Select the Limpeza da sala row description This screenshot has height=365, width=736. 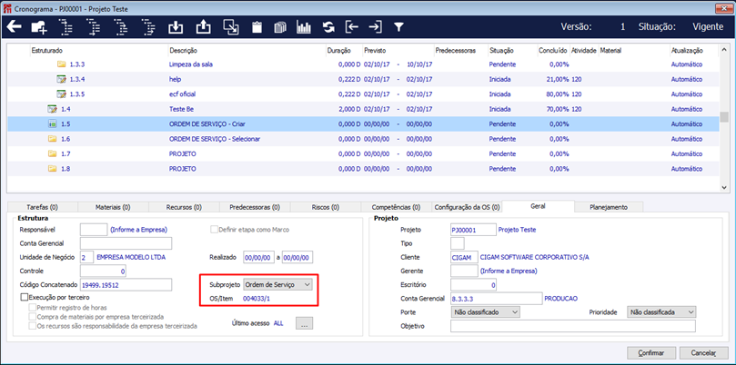tap(191, 64)
